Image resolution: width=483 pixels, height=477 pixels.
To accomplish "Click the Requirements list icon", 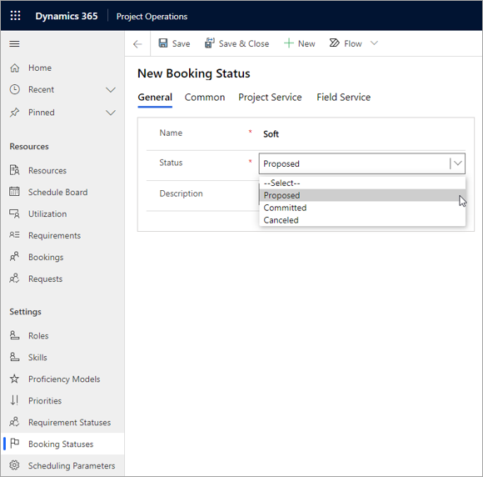I will click(x=14, y=235).
